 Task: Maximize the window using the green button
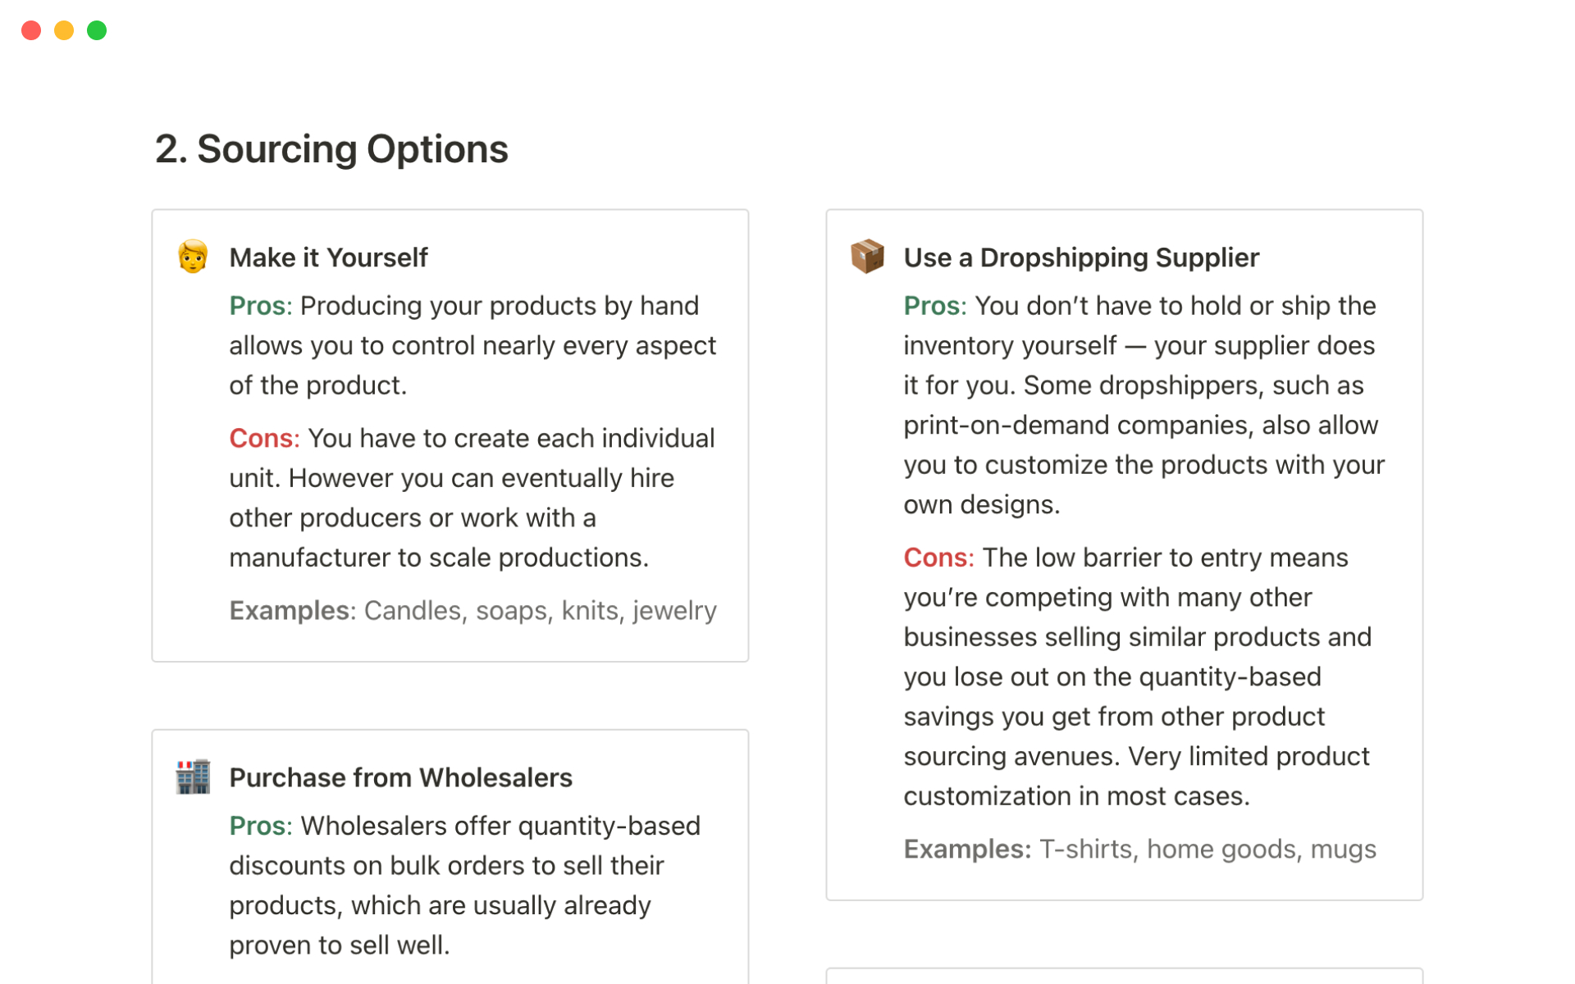coord(97,30)
